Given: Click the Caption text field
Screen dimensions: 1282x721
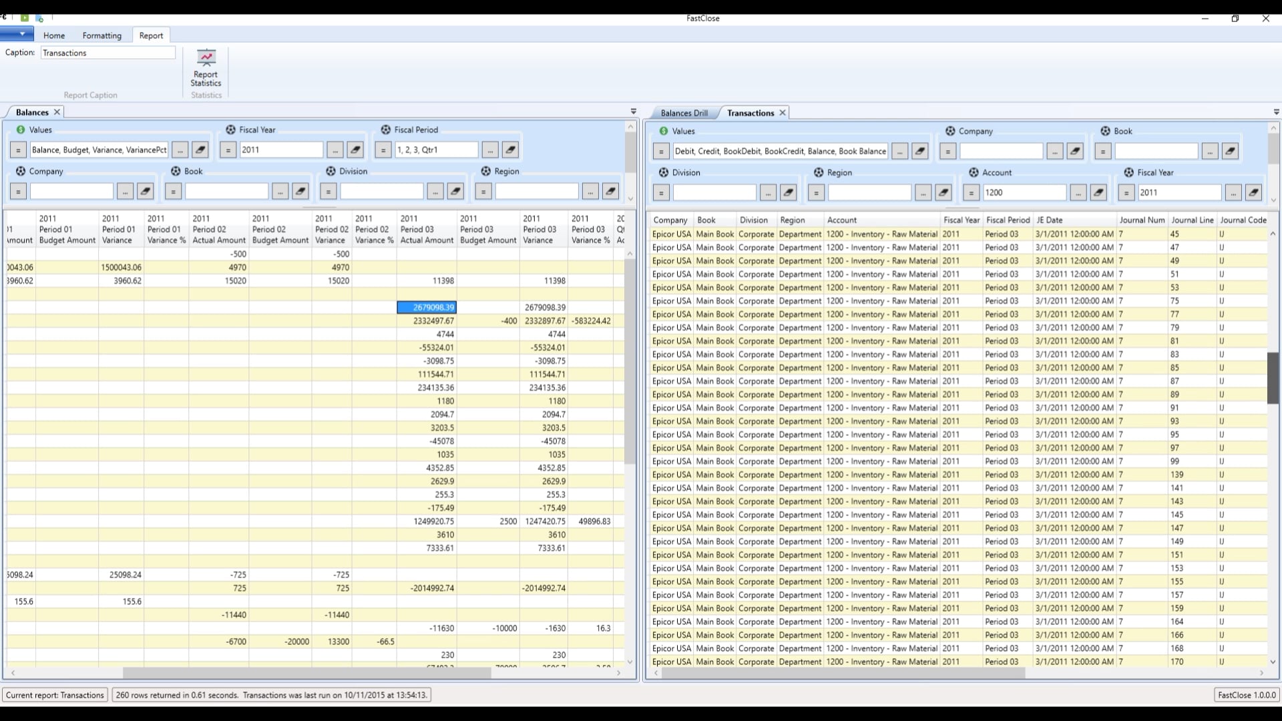Looking at the screenshot, I should 108,53.
